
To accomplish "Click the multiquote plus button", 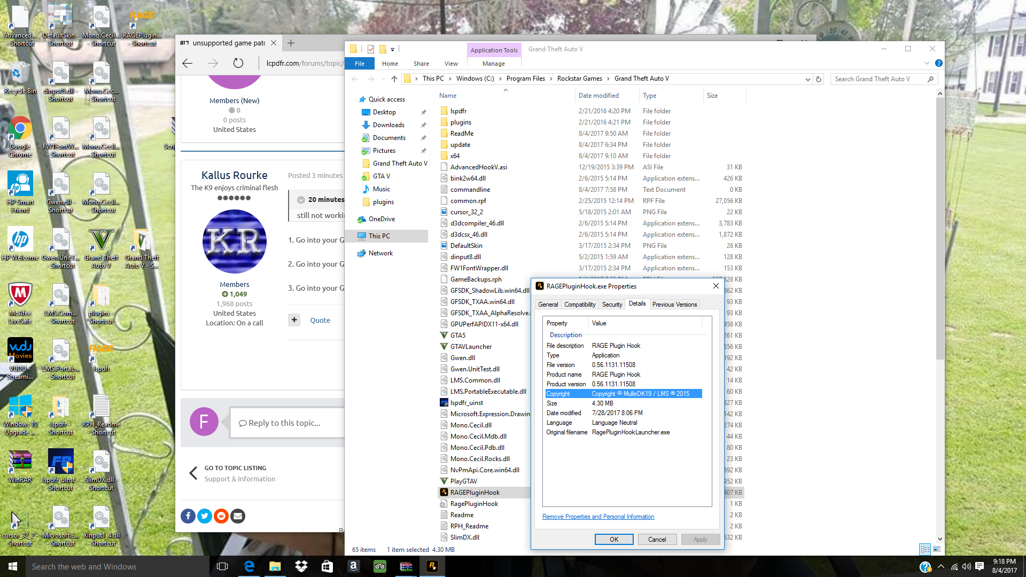I will click(294, 320).
